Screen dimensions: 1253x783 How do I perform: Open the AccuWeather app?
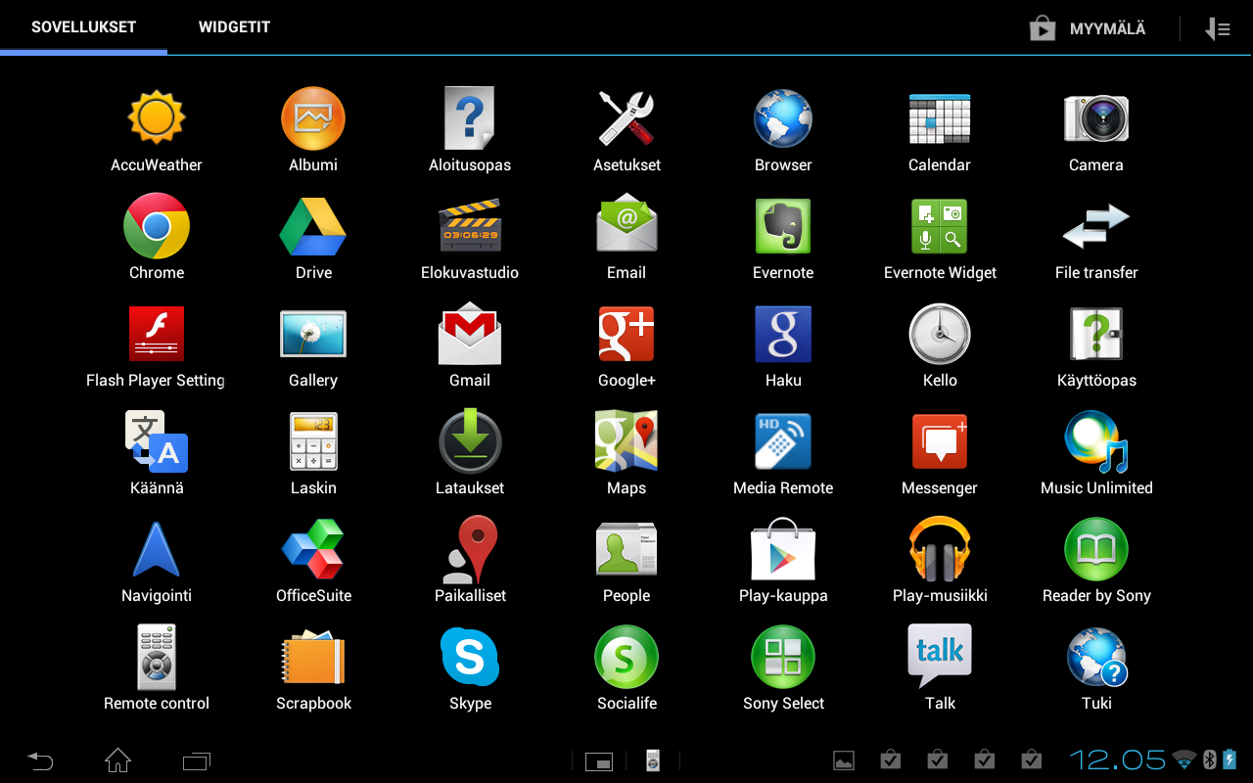point(157,118)
